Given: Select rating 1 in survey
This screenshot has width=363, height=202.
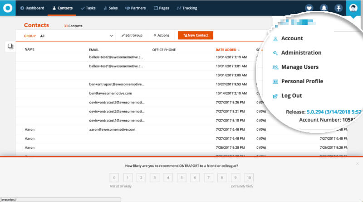Looking at the screenshot, I should tap(128, 178).
